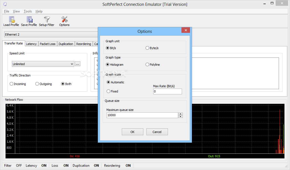Minimize the Connection Emulator window
The width and height of the screenshot is (290, 170).
265,4
